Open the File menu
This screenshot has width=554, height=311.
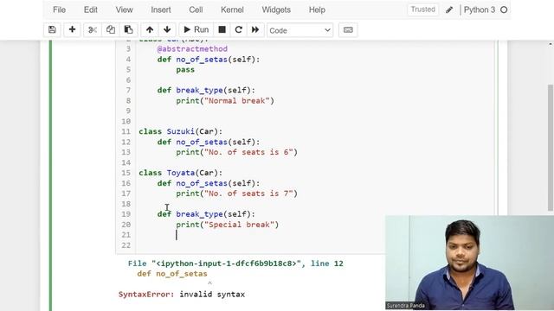(60, 10)
